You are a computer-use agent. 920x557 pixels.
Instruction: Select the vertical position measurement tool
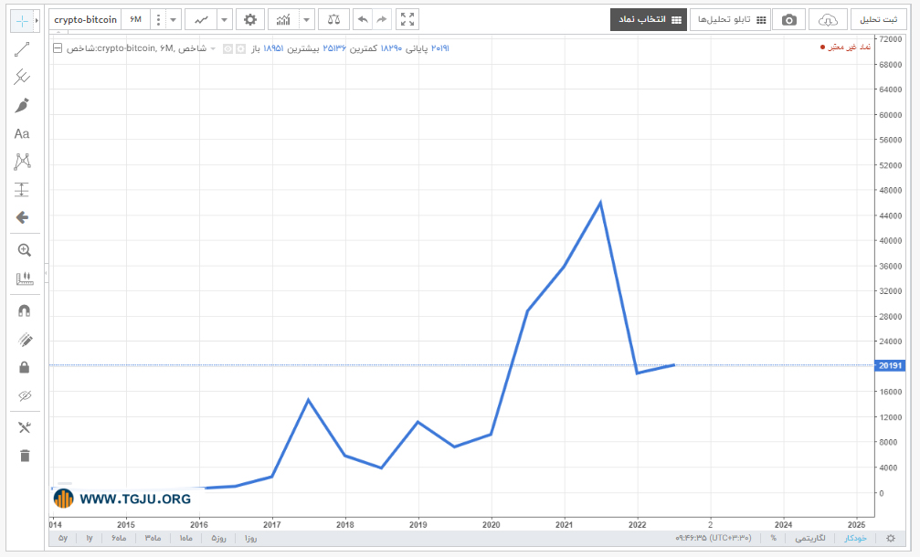pos(22,189)
